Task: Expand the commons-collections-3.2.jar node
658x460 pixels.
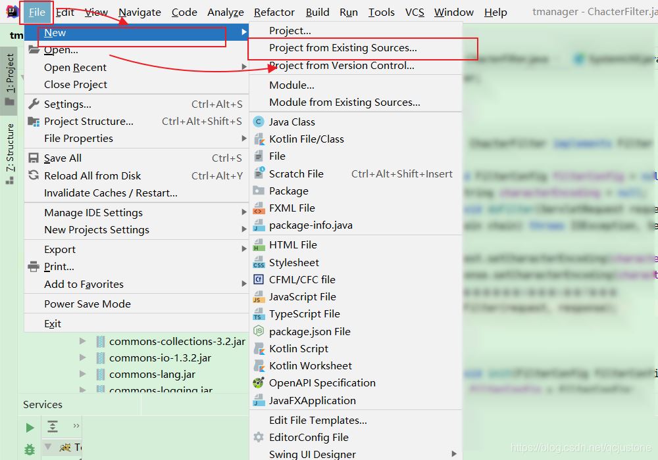Action: [83, 341]
